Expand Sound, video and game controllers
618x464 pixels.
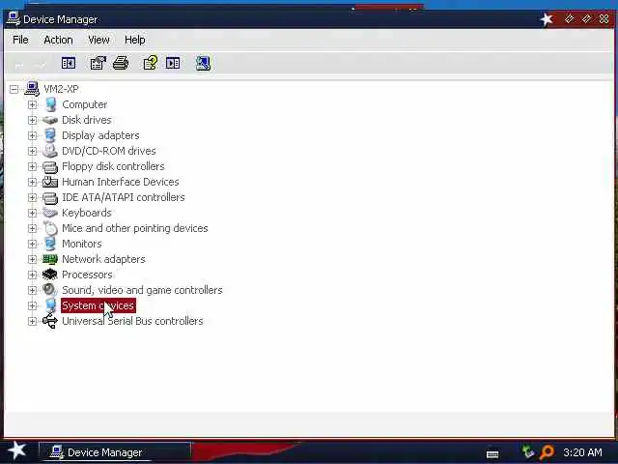(32, 290)
